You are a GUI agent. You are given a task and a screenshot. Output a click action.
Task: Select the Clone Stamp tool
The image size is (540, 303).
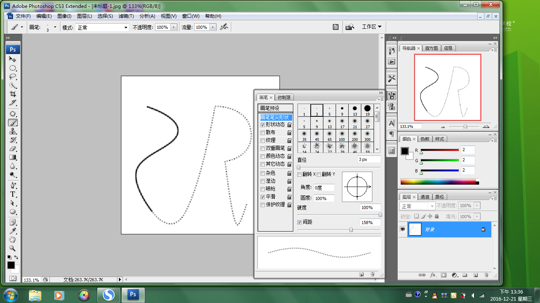[13, 131]
